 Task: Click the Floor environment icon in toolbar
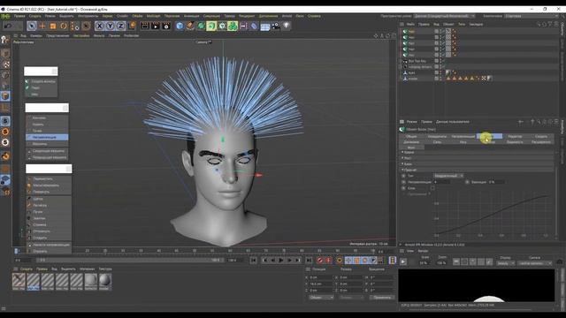(x=265, y=26)
